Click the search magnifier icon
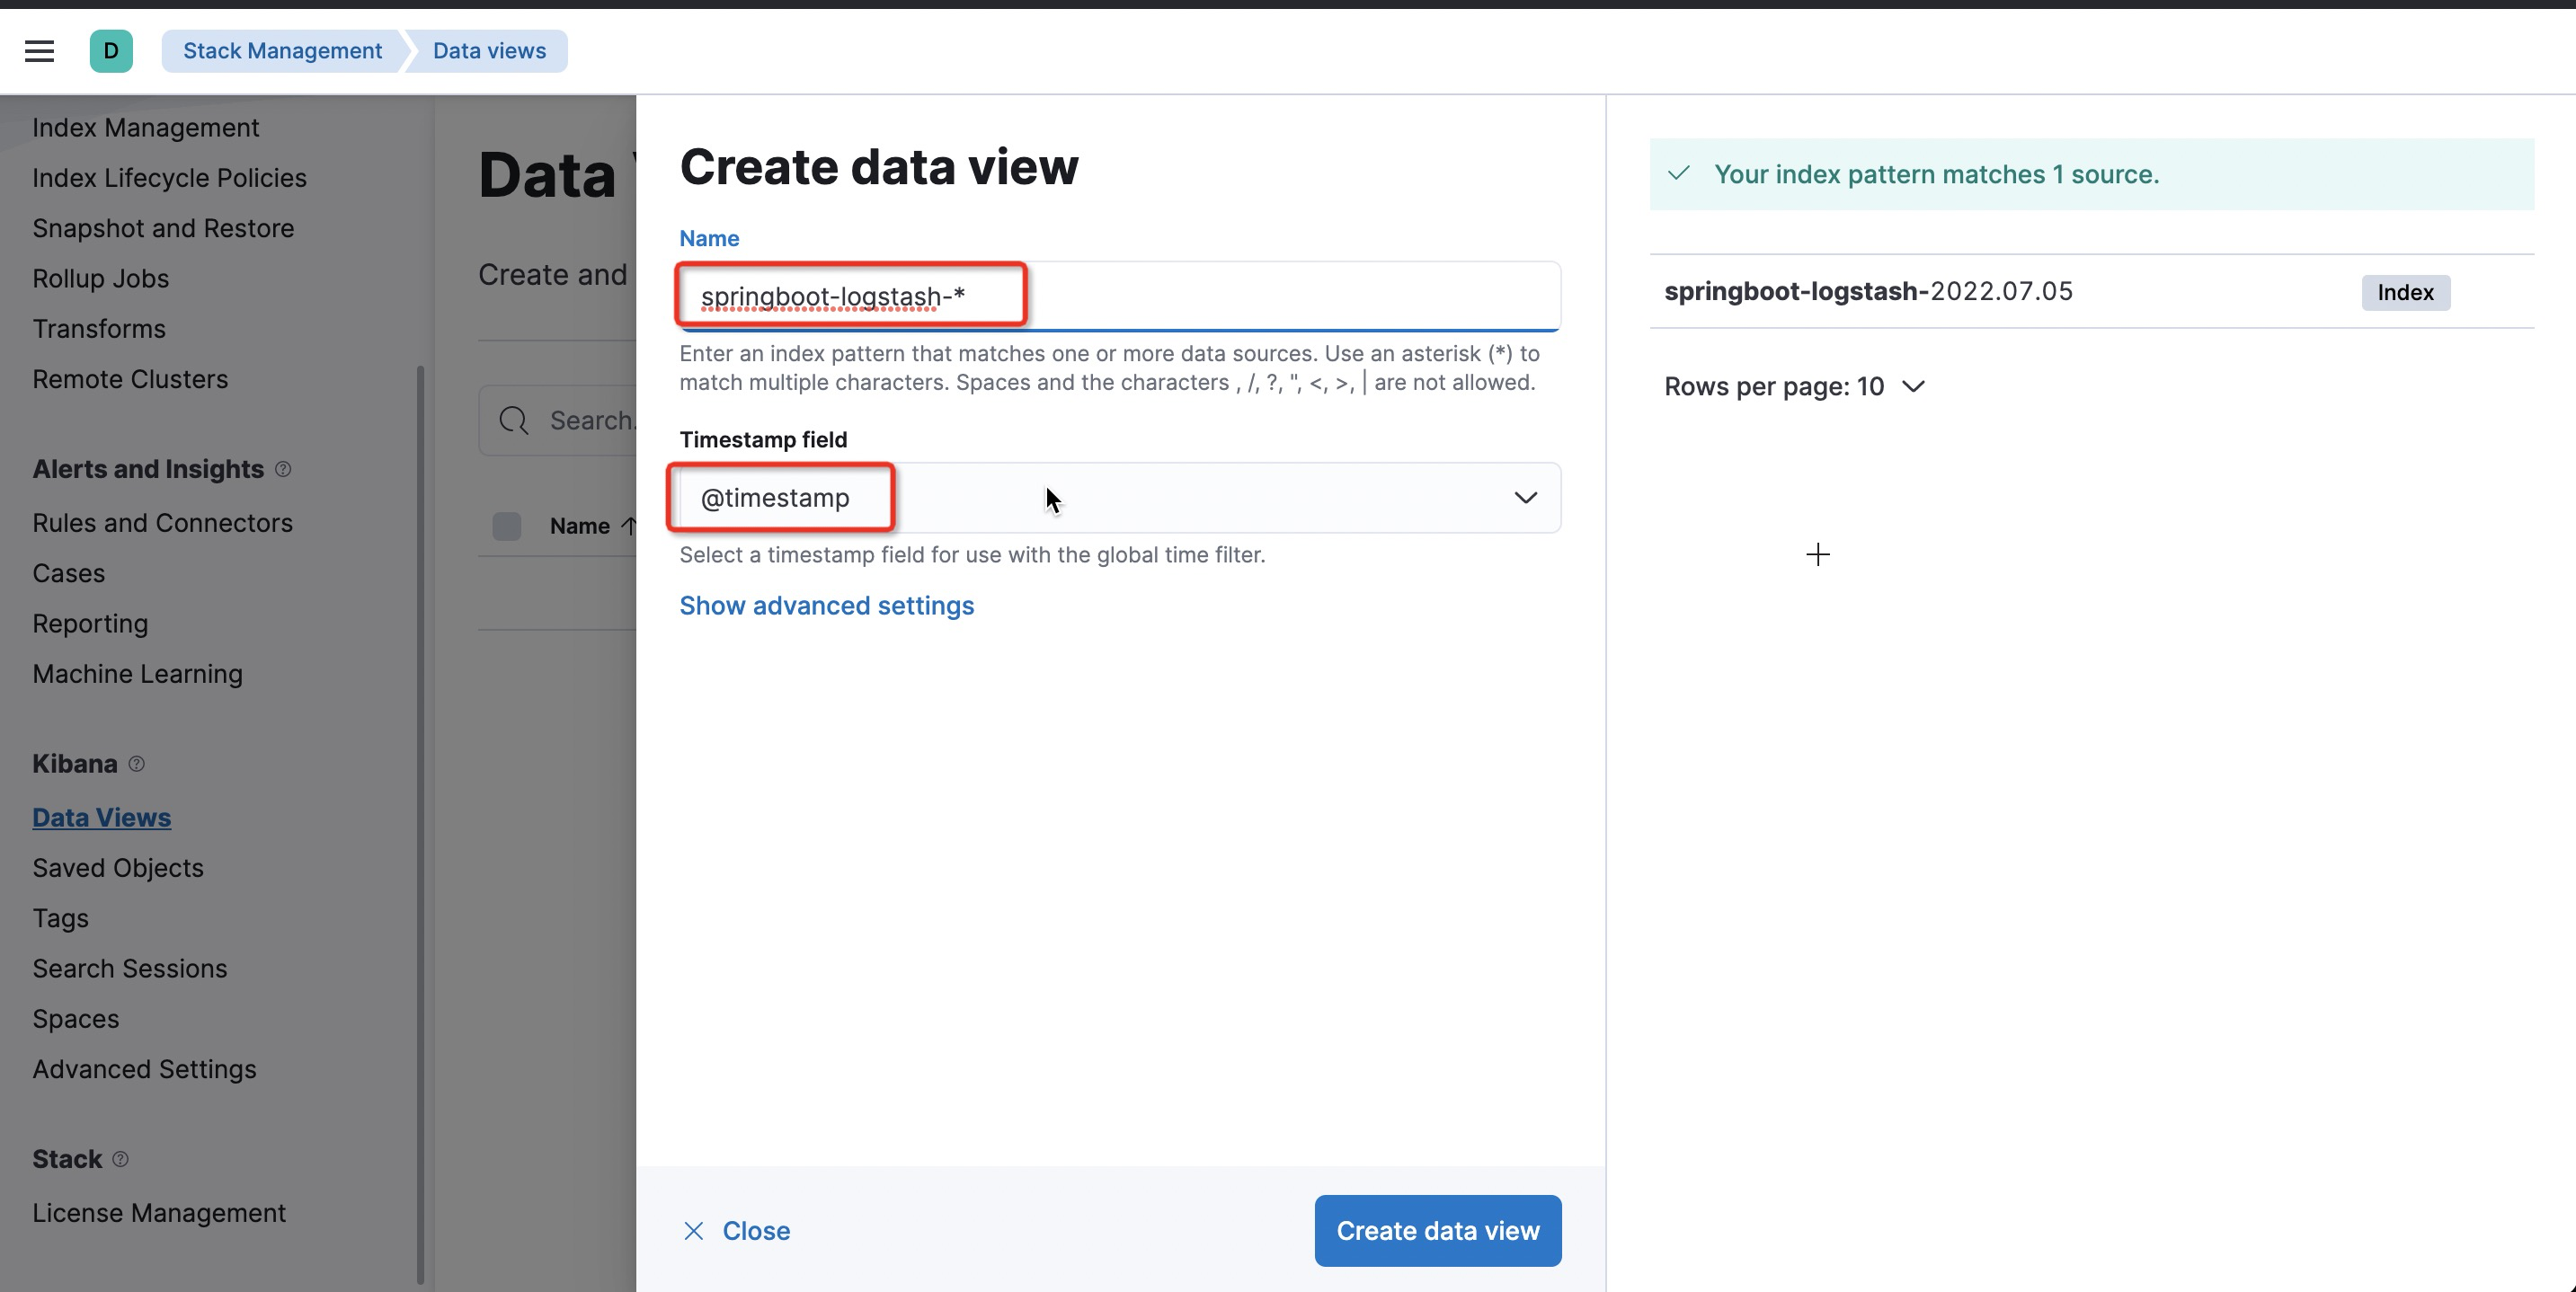2576x1292 pixels. (x=514, y=420)
